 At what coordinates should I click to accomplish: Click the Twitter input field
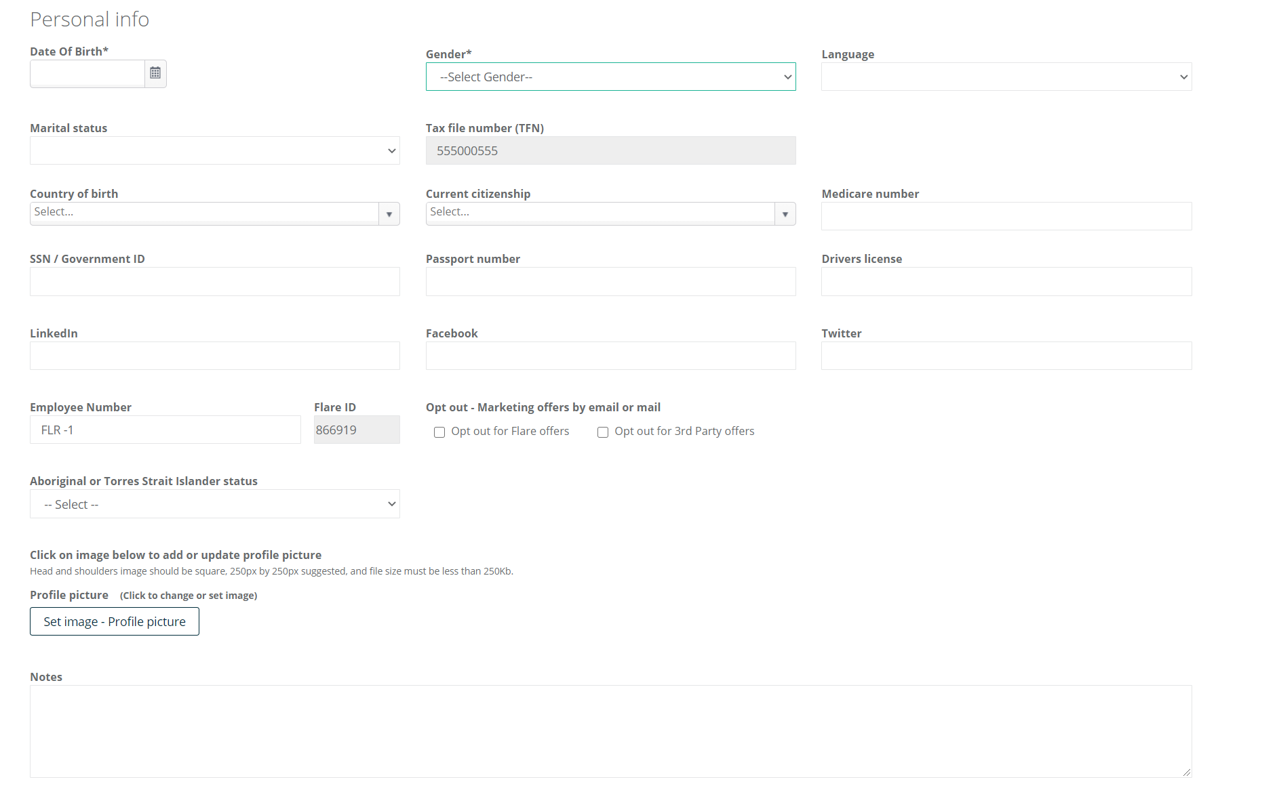click(x=1006, y=356)
